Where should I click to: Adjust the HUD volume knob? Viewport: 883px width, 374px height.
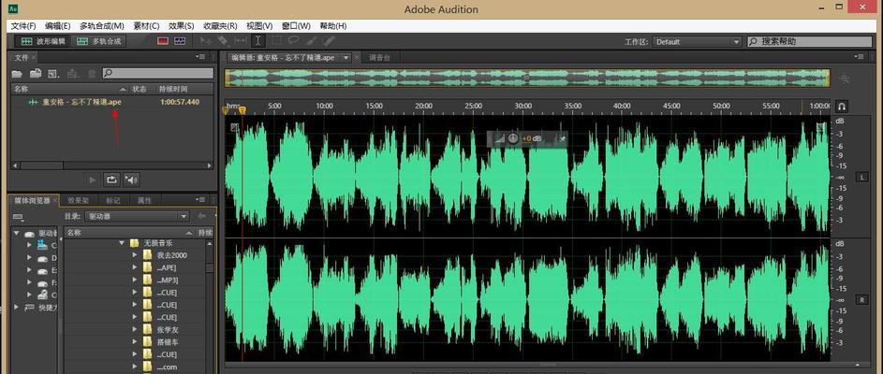tap(513, 138)
